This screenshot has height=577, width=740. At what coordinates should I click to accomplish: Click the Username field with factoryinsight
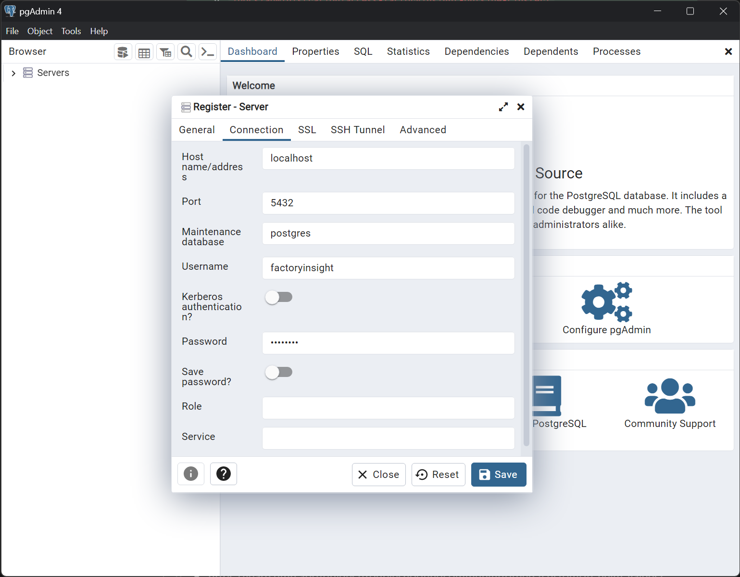point(389,268)
